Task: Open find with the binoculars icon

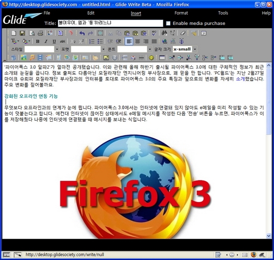Action: tap(164, 33)
